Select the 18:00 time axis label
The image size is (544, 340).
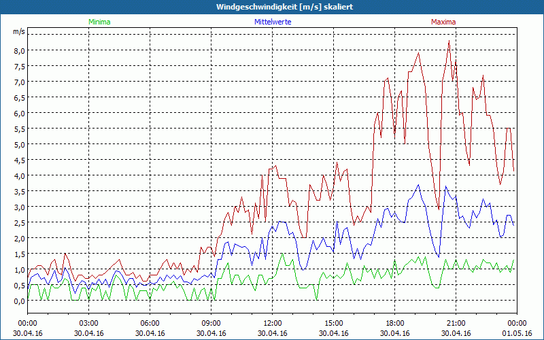[394, 323]
